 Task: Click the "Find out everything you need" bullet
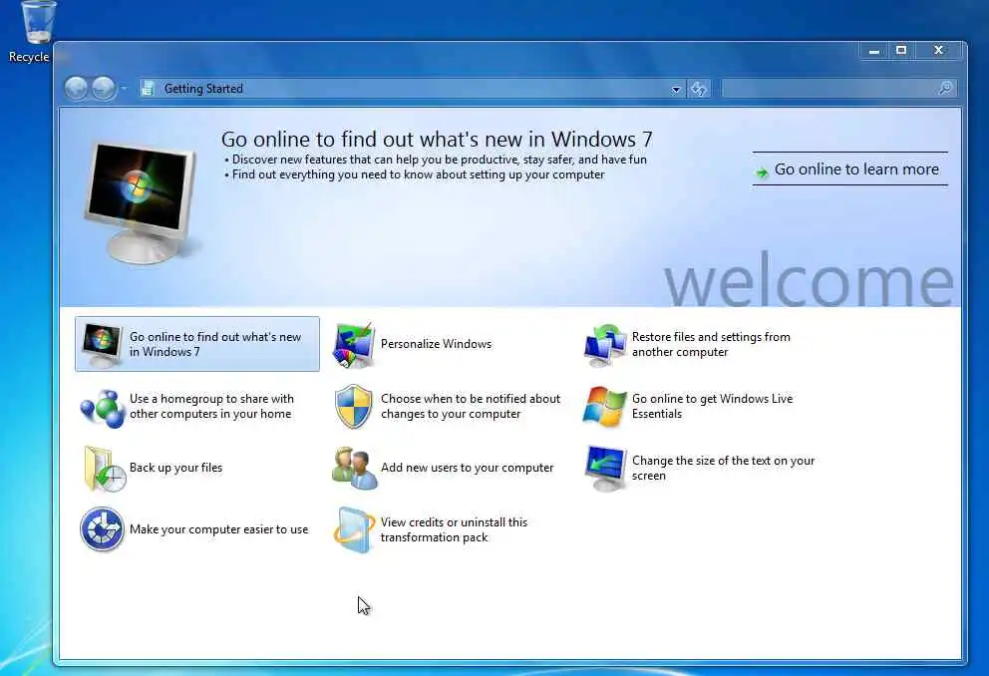click(x=418, y=174)
